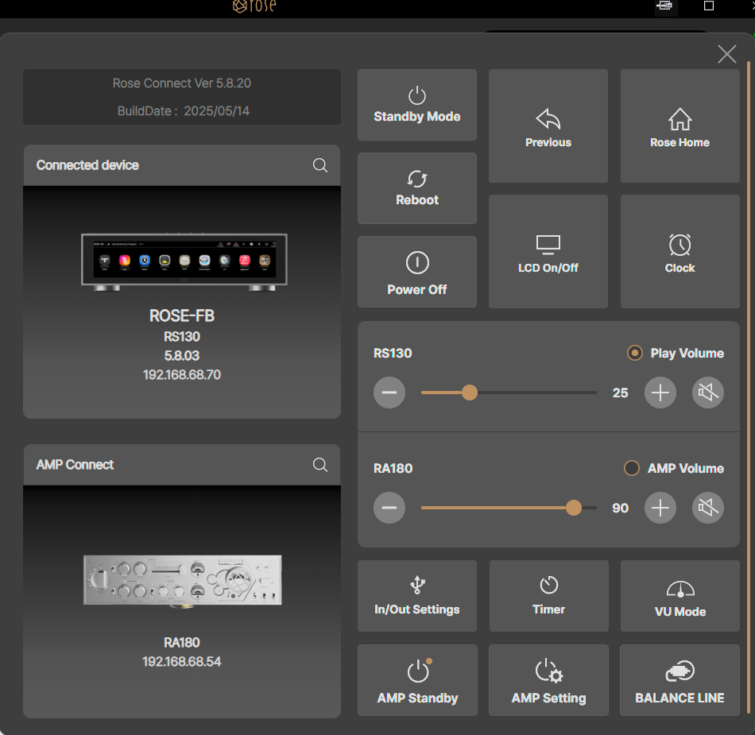Go to Previous screen
Viewport: 755px width, 735px height.
(548, 126)
